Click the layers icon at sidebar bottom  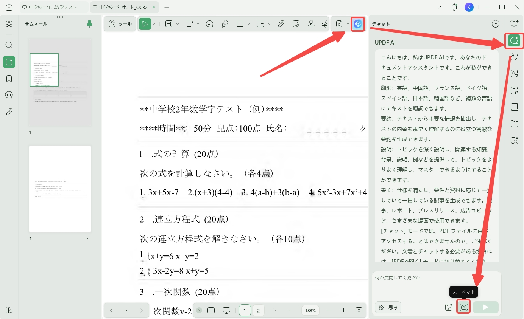coord(9,310)
